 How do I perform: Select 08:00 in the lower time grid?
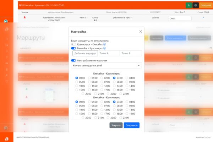click(x=114, y=106)
